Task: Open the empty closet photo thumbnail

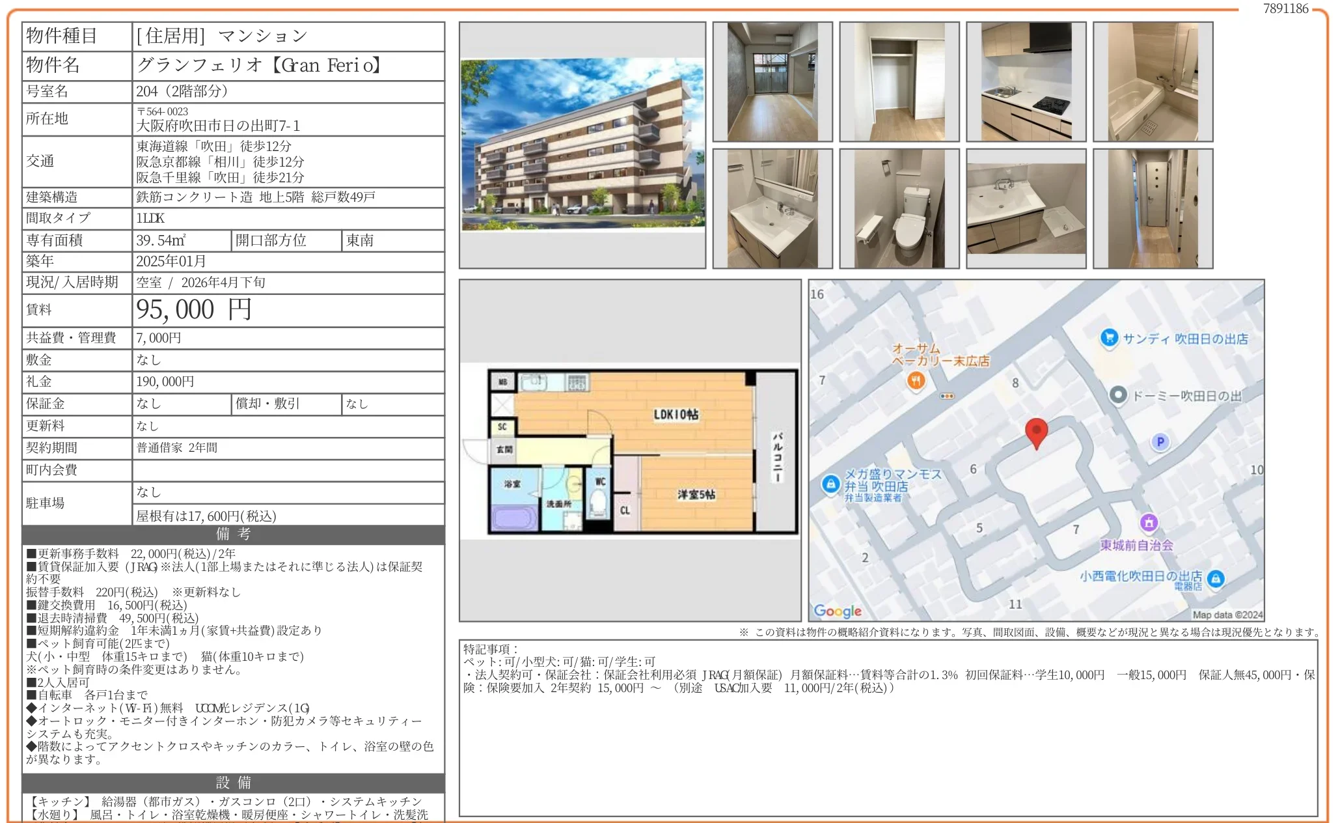Action: pos(899,81)
